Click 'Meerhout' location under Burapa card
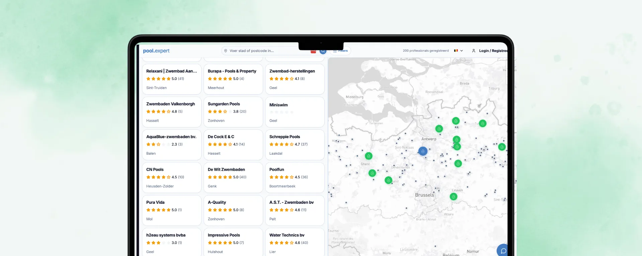This screenshot has height=256, width=642. pyautogui.click(x=216, y=88)
